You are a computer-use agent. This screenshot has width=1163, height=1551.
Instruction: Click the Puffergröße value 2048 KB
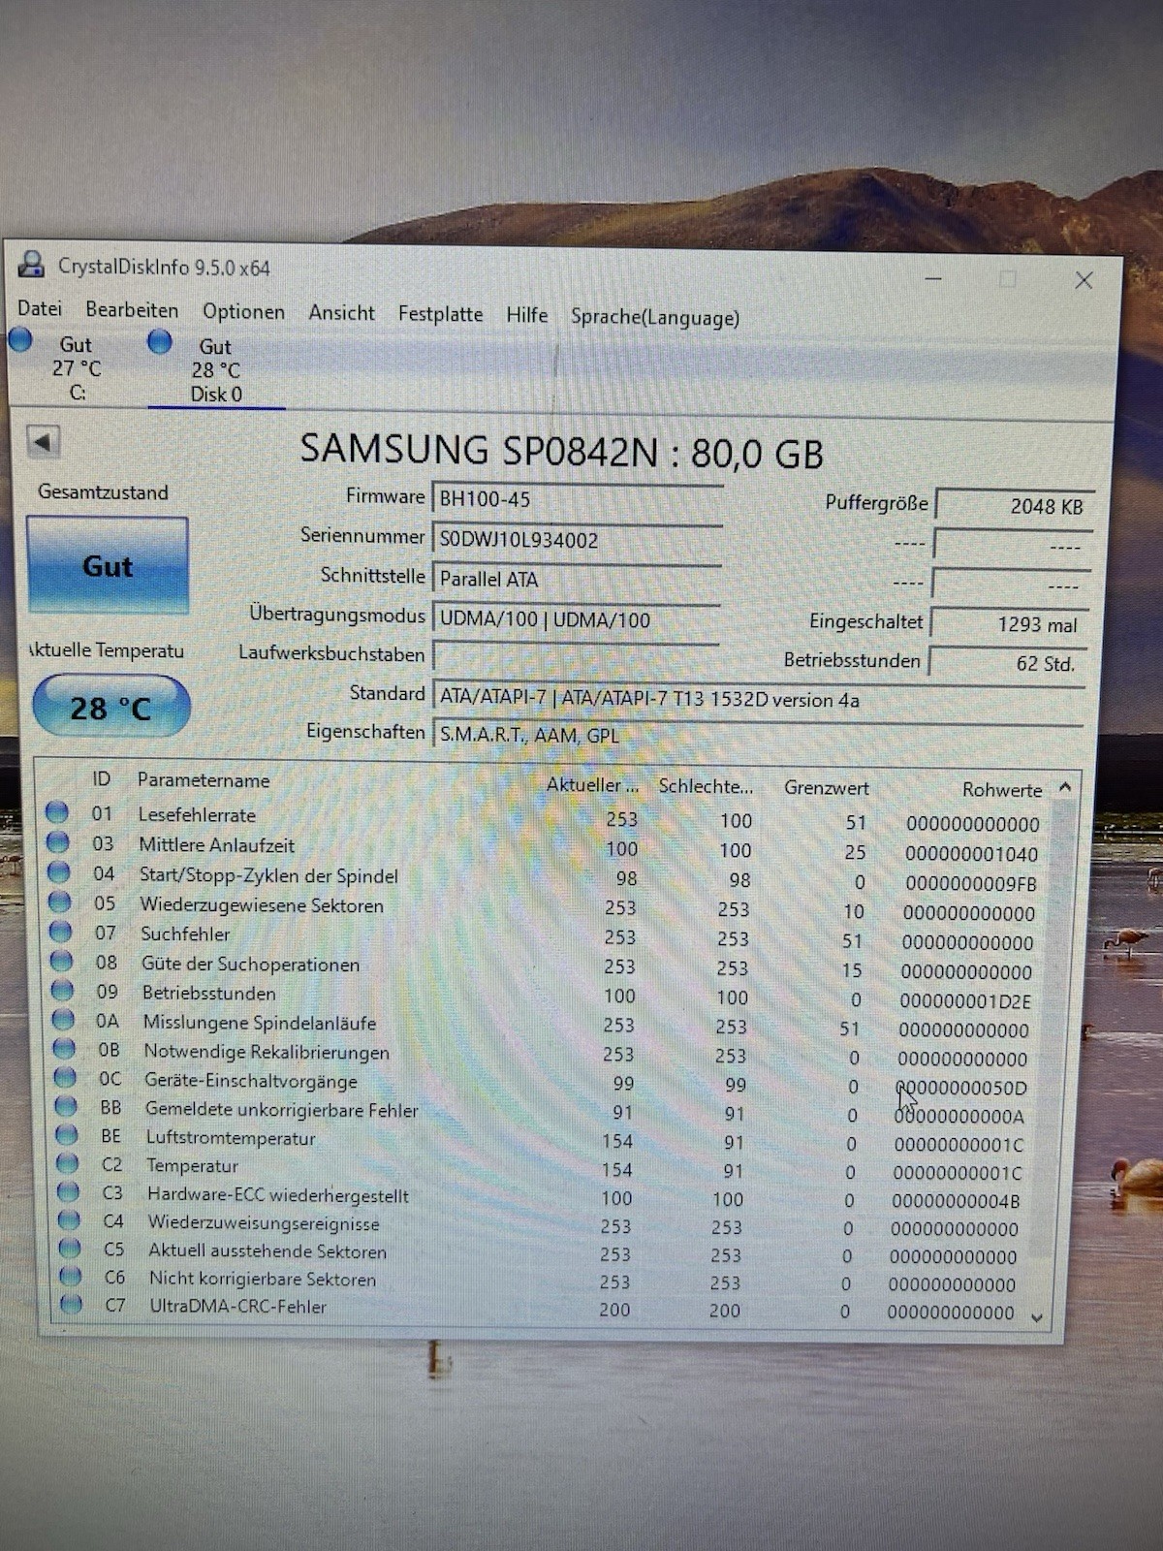[1016, 505]
